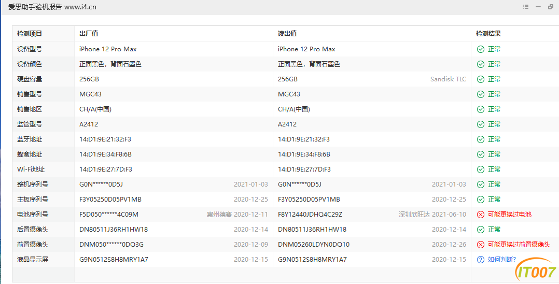This screenshot has height=284, width=559.
Task: Click the 可能更换过电池 warning text
Action: [x=509, y=215]
